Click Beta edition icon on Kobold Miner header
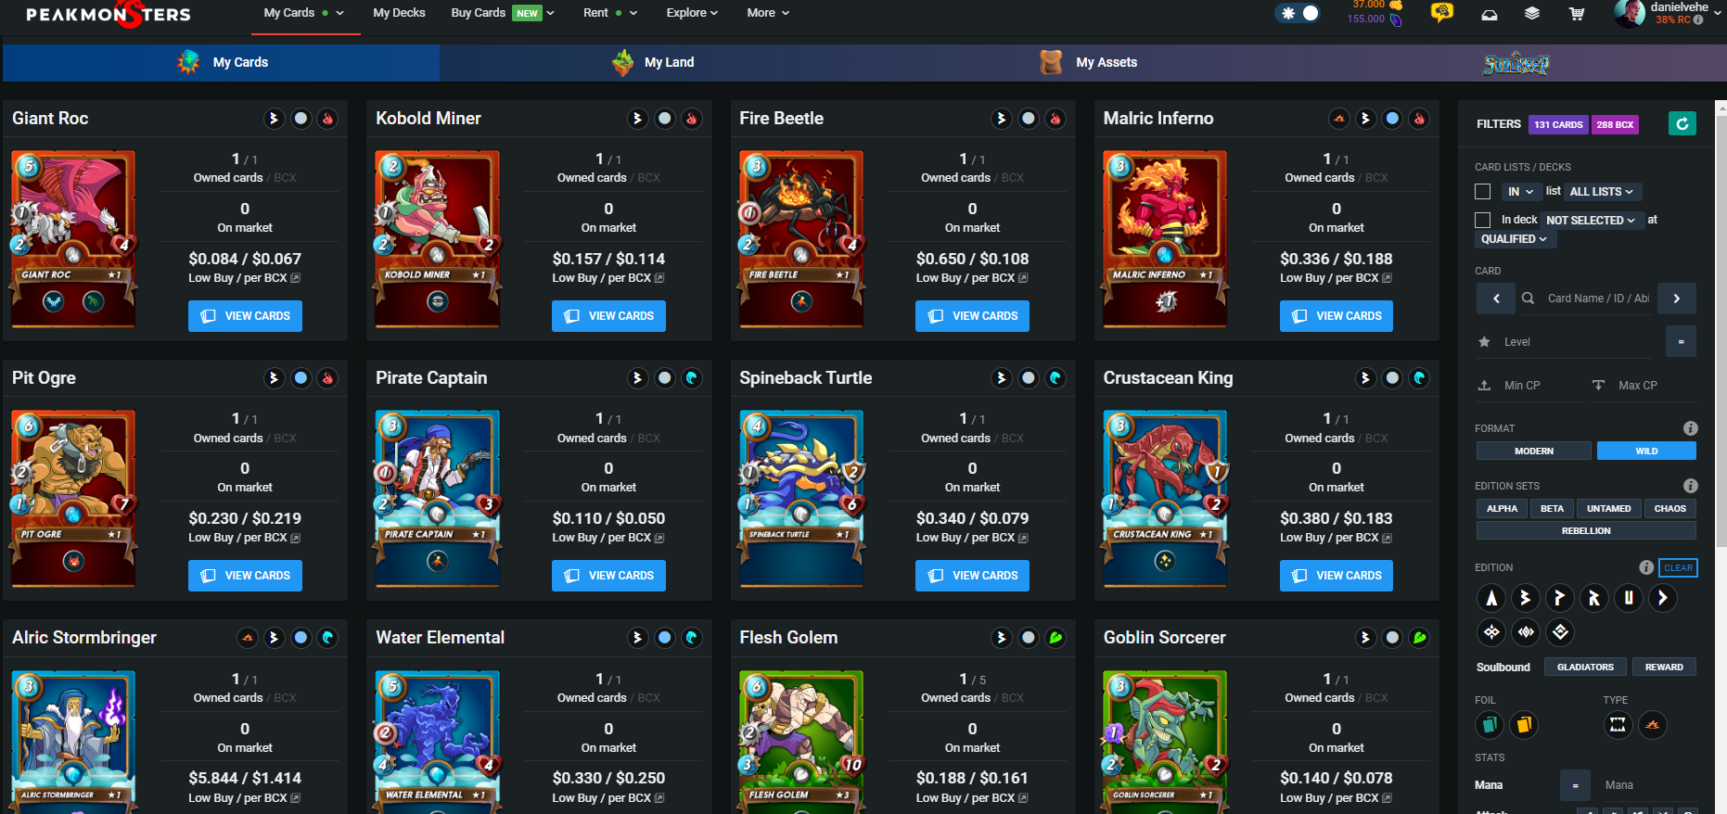Viewport: 1727px width, 814px height. coord(637,119)
